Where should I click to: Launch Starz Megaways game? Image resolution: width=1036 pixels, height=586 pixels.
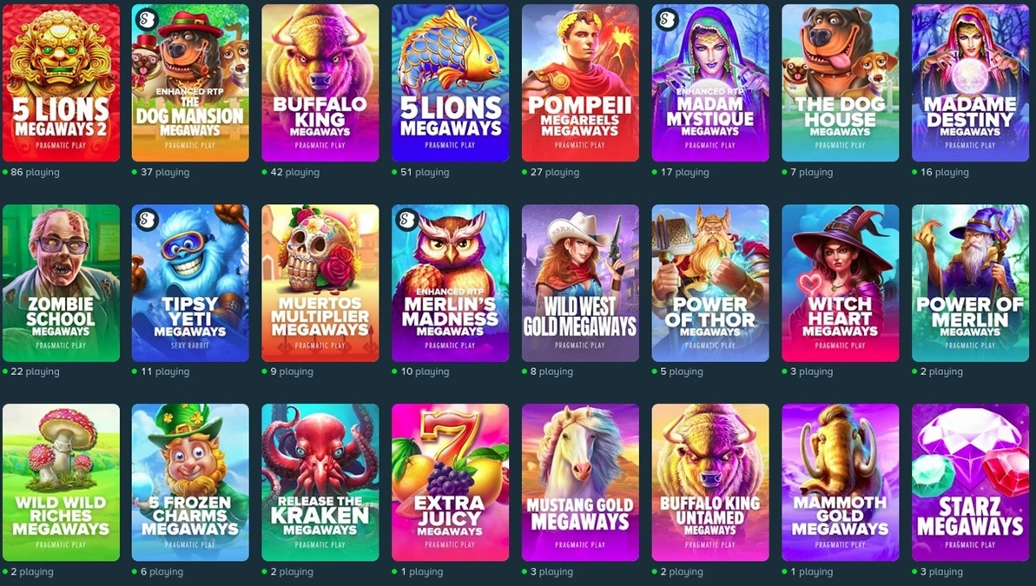point(971,483)
